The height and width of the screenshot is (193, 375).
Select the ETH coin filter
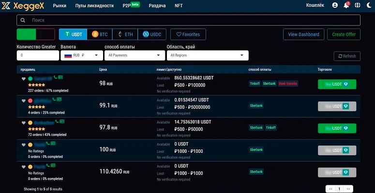125,34
